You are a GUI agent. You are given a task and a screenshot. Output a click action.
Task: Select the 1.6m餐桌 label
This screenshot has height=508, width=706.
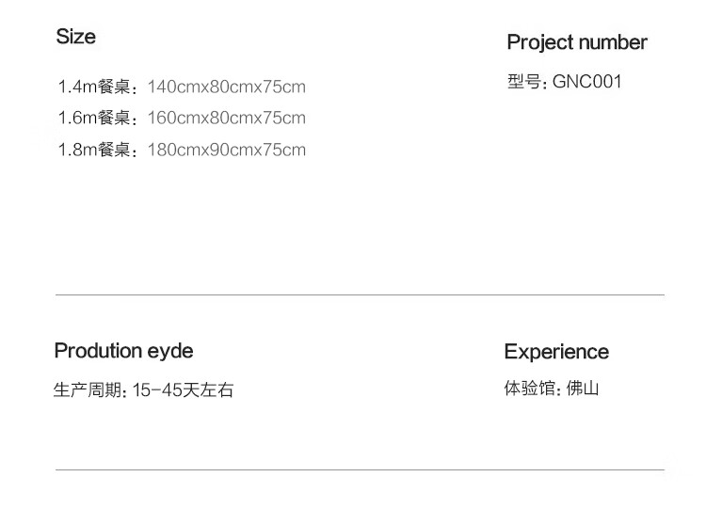94,119
